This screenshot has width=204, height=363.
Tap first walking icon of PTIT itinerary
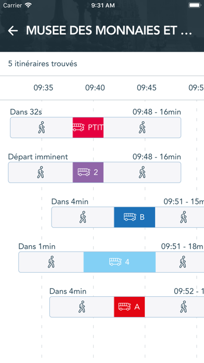pos(42,127)
